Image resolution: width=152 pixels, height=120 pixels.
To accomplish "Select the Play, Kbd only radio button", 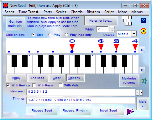I will tap(66, 35).
